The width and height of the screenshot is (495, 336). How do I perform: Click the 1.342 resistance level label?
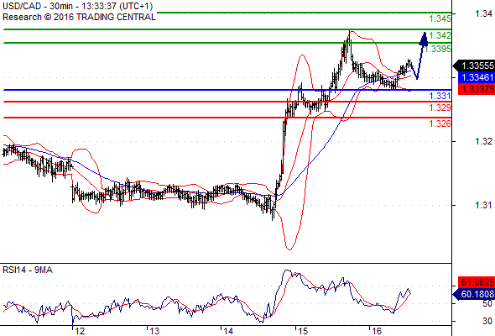(x=440, y=35)
